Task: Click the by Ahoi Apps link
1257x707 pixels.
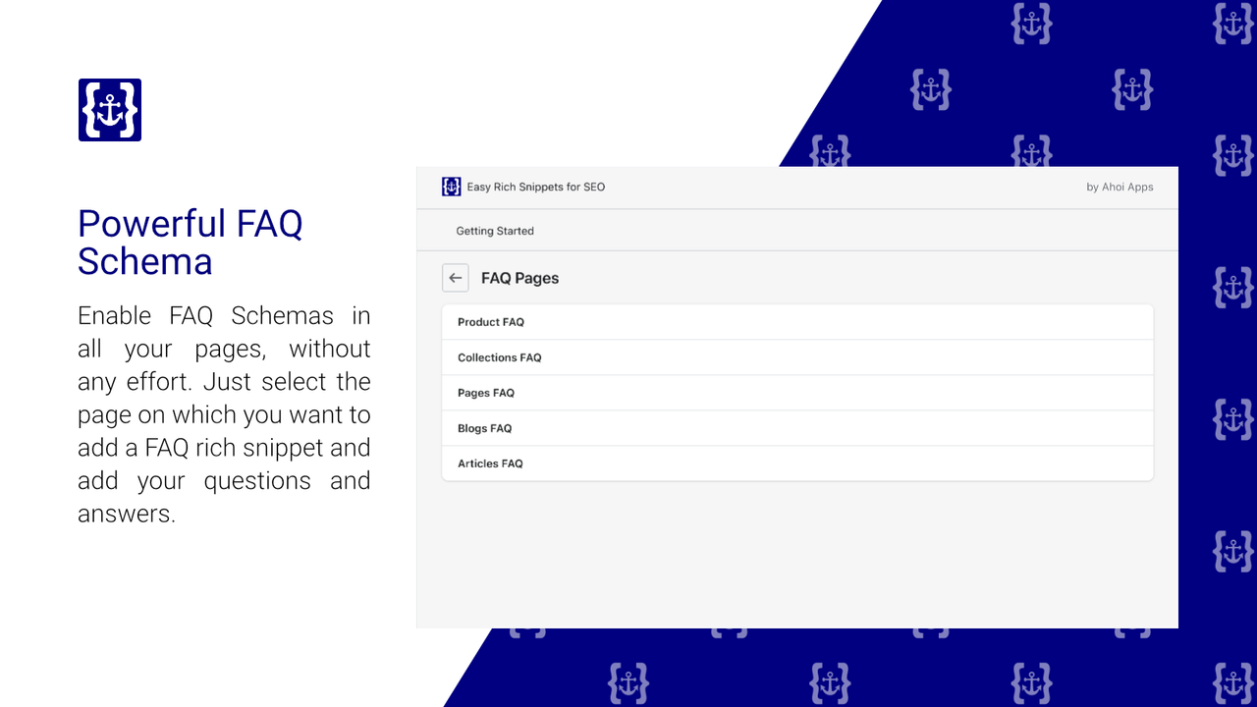Action: 1120,187
